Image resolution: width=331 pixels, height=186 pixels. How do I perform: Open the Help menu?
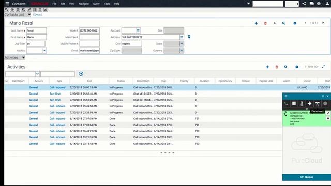click(x=117, y=4)
